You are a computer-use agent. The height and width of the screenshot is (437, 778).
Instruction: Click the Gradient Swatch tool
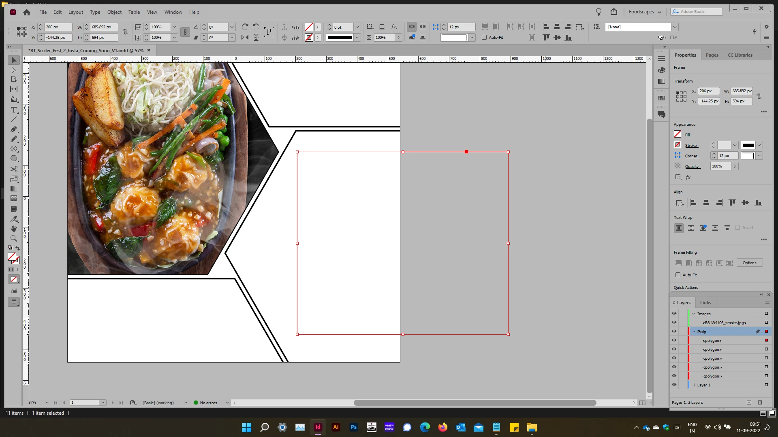14,189
